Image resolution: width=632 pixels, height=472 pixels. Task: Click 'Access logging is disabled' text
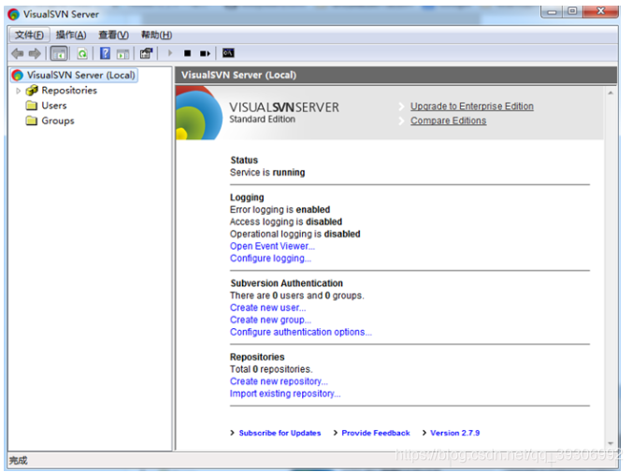click(x=286, y=222)
